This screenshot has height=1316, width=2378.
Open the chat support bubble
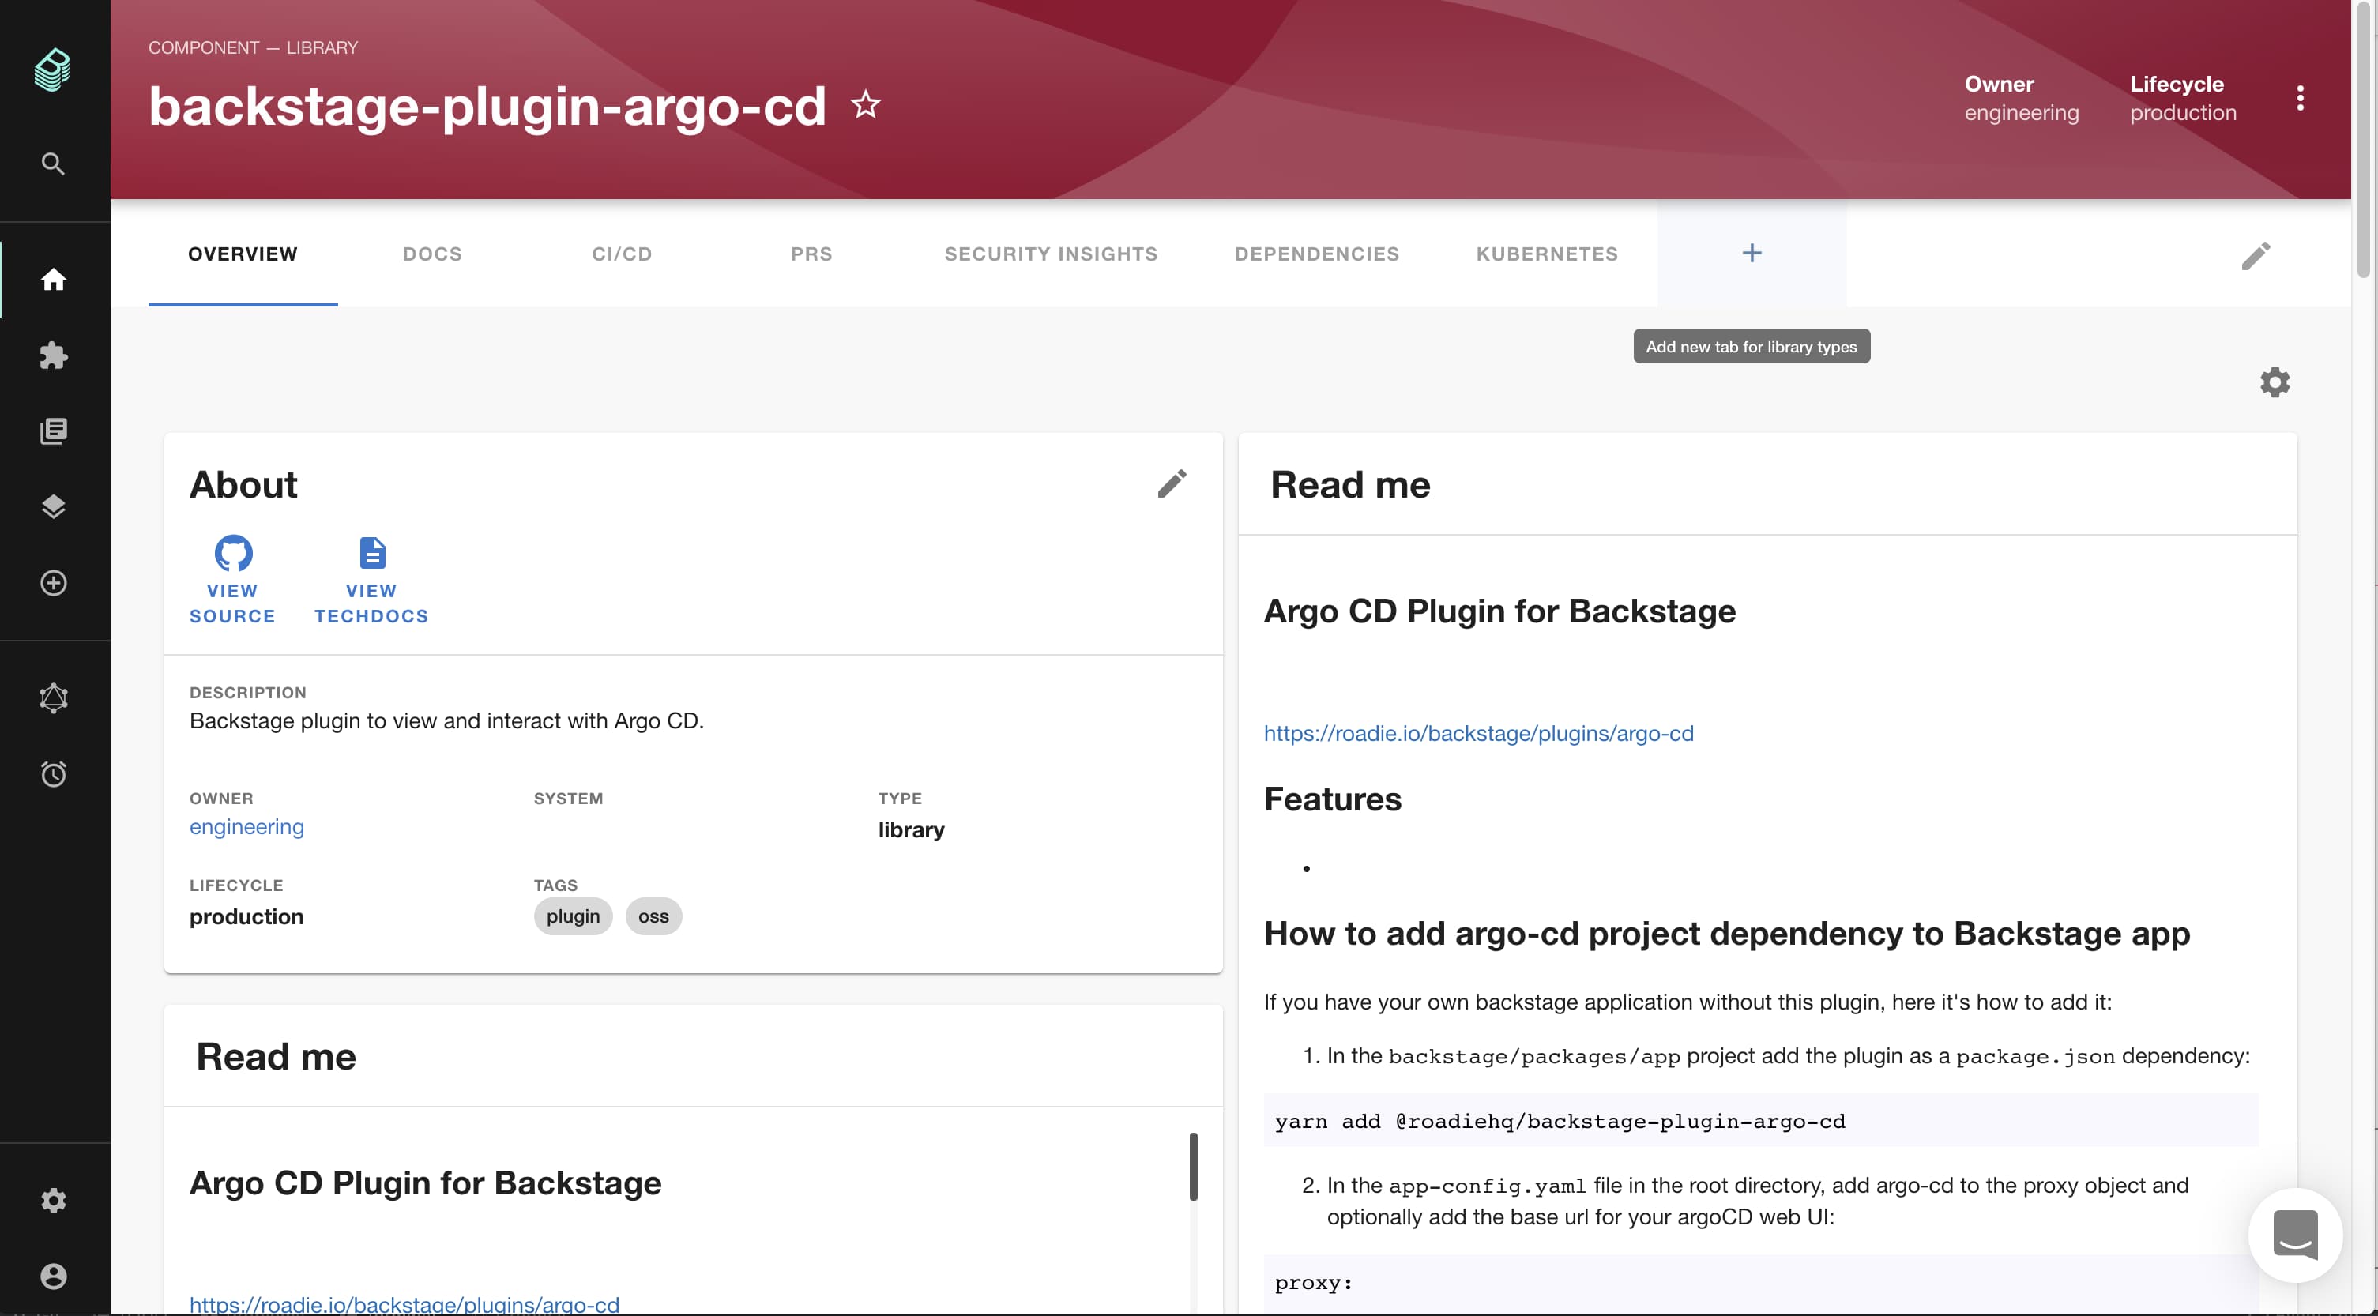tap(2295, 1235)
